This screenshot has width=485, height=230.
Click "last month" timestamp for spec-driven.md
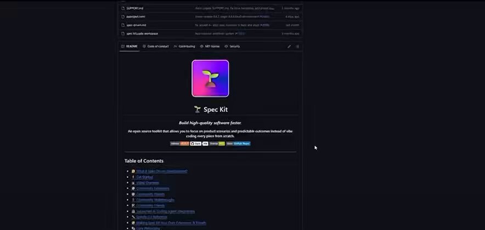click(x=292, y=25)
